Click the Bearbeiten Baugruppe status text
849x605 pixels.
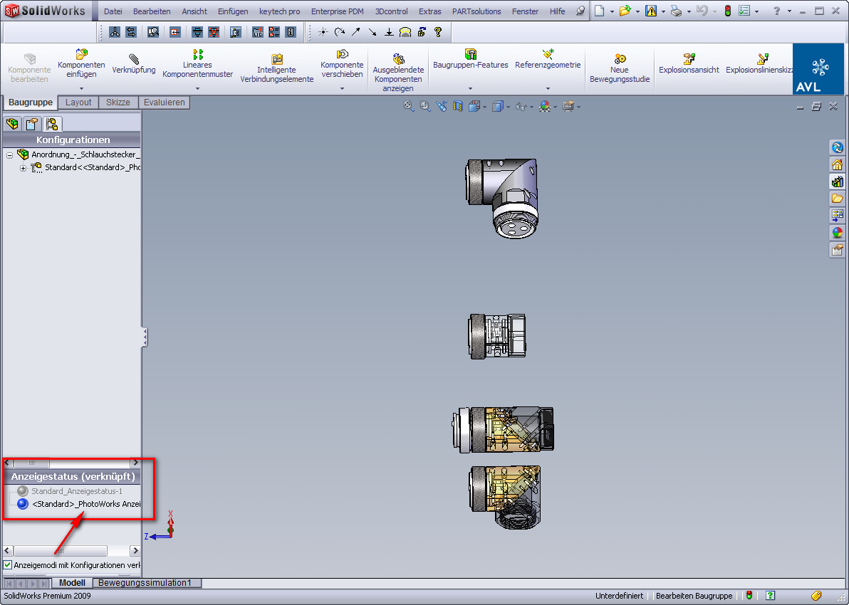[694, 596]
